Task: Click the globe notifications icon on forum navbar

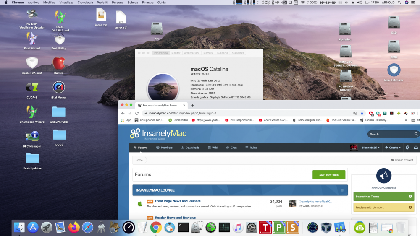Action: pyautogui.click(x=407, y=147)
